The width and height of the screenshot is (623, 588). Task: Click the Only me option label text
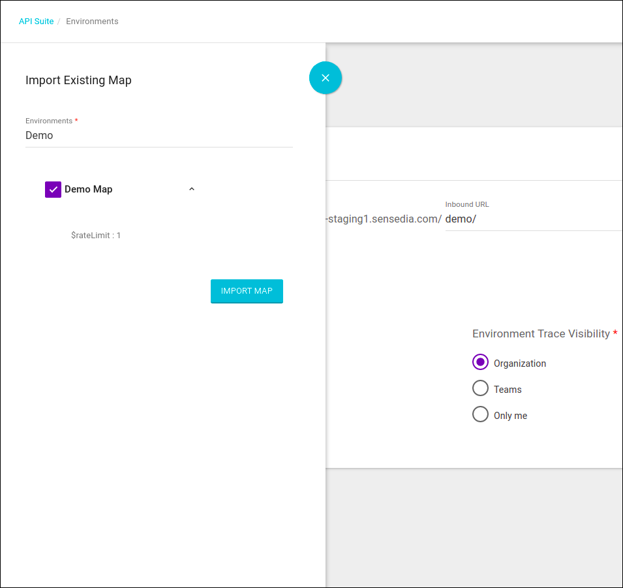(510, 416)
